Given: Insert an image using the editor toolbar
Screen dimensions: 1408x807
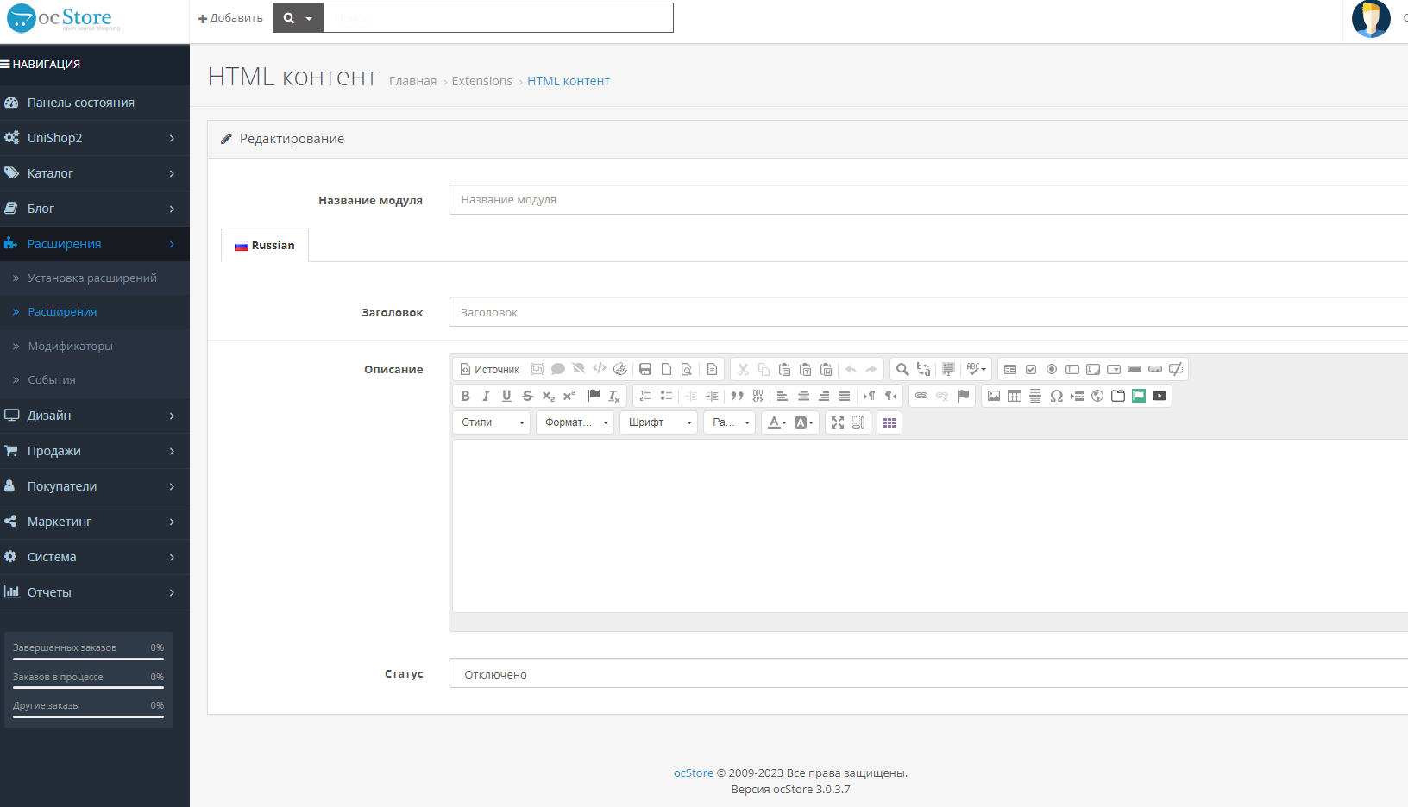Looking at the screenshot, I should click(x=994, y=396).
